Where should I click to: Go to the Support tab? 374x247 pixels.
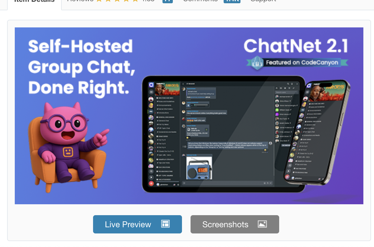point(263,1)
